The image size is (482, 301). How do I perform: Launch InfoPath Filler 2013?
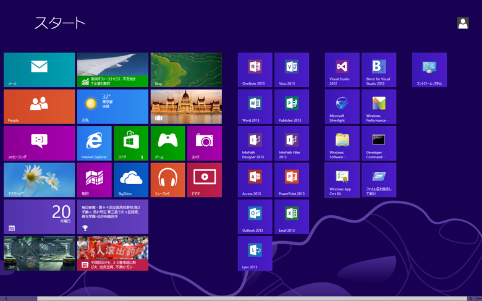coord(292,143)
